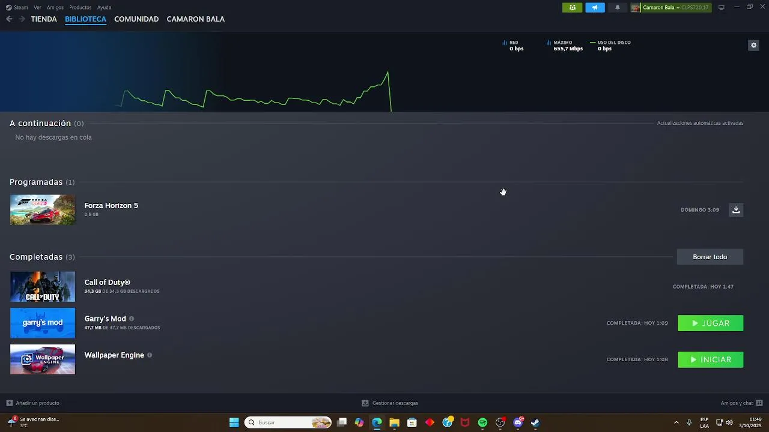This screenshot has height=432, width=769.
Task: Click the Gestionar descargas icon
Action: coord(365,403)
